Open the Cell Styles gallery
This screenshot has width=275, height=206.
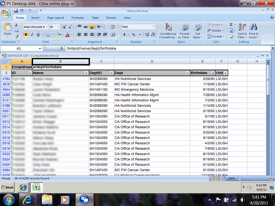[197, 30]
